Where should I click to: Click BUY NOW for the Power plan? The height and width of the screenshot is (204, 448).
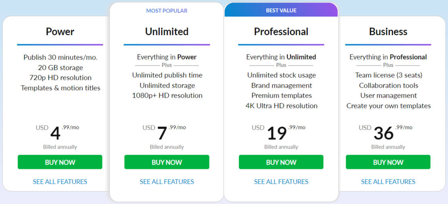(60, 162)
